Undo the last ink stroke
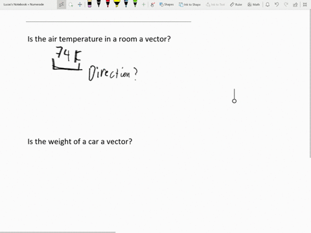Screen dimensions: 311x233 [x=277, y=5]
